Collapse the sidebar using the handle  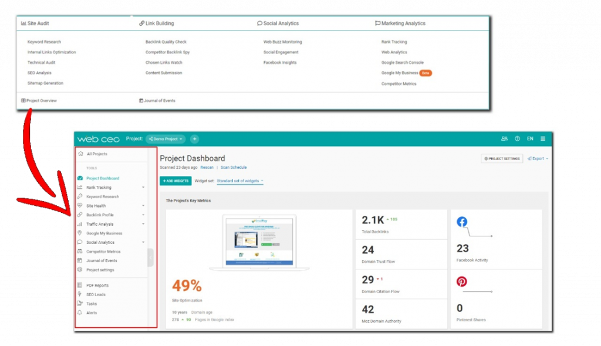pos(151,257)
